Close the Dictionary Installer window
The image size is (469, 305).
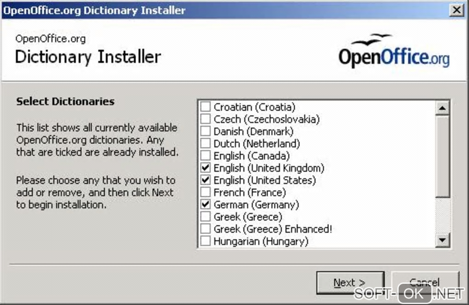(457, 10)
